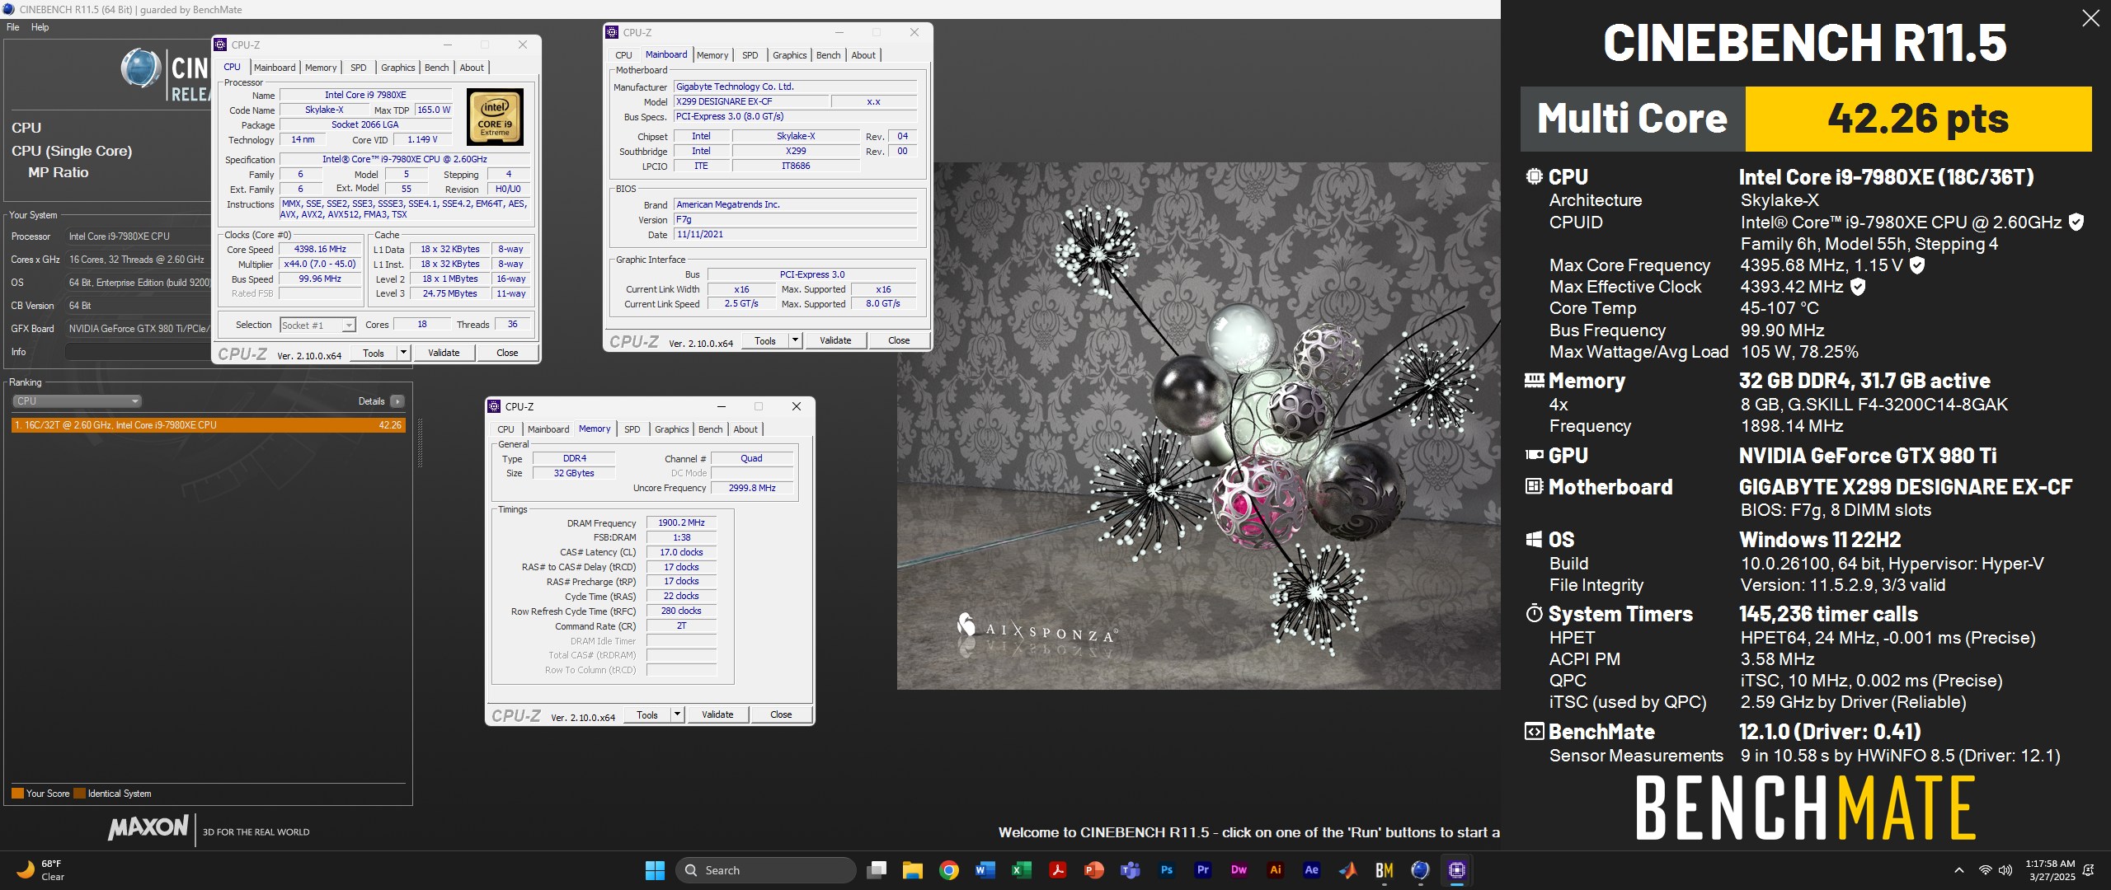
Task: Open Windows Start menu
Action: 655,870
